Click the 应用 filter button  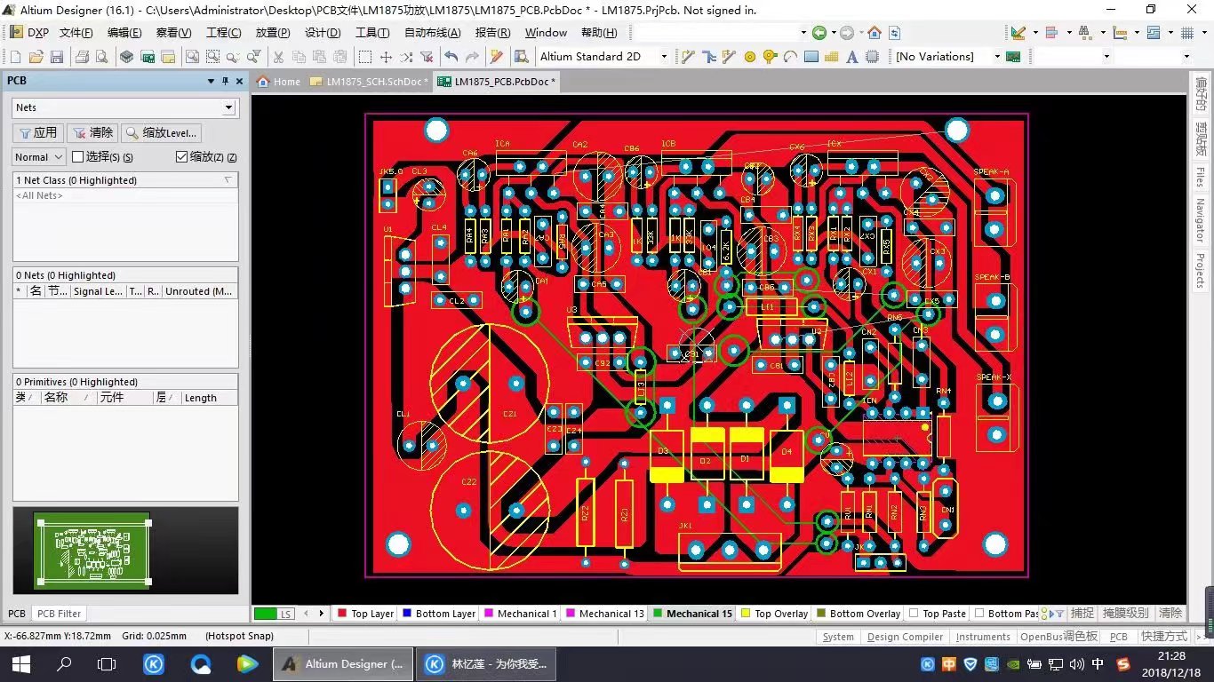point(37,133)
